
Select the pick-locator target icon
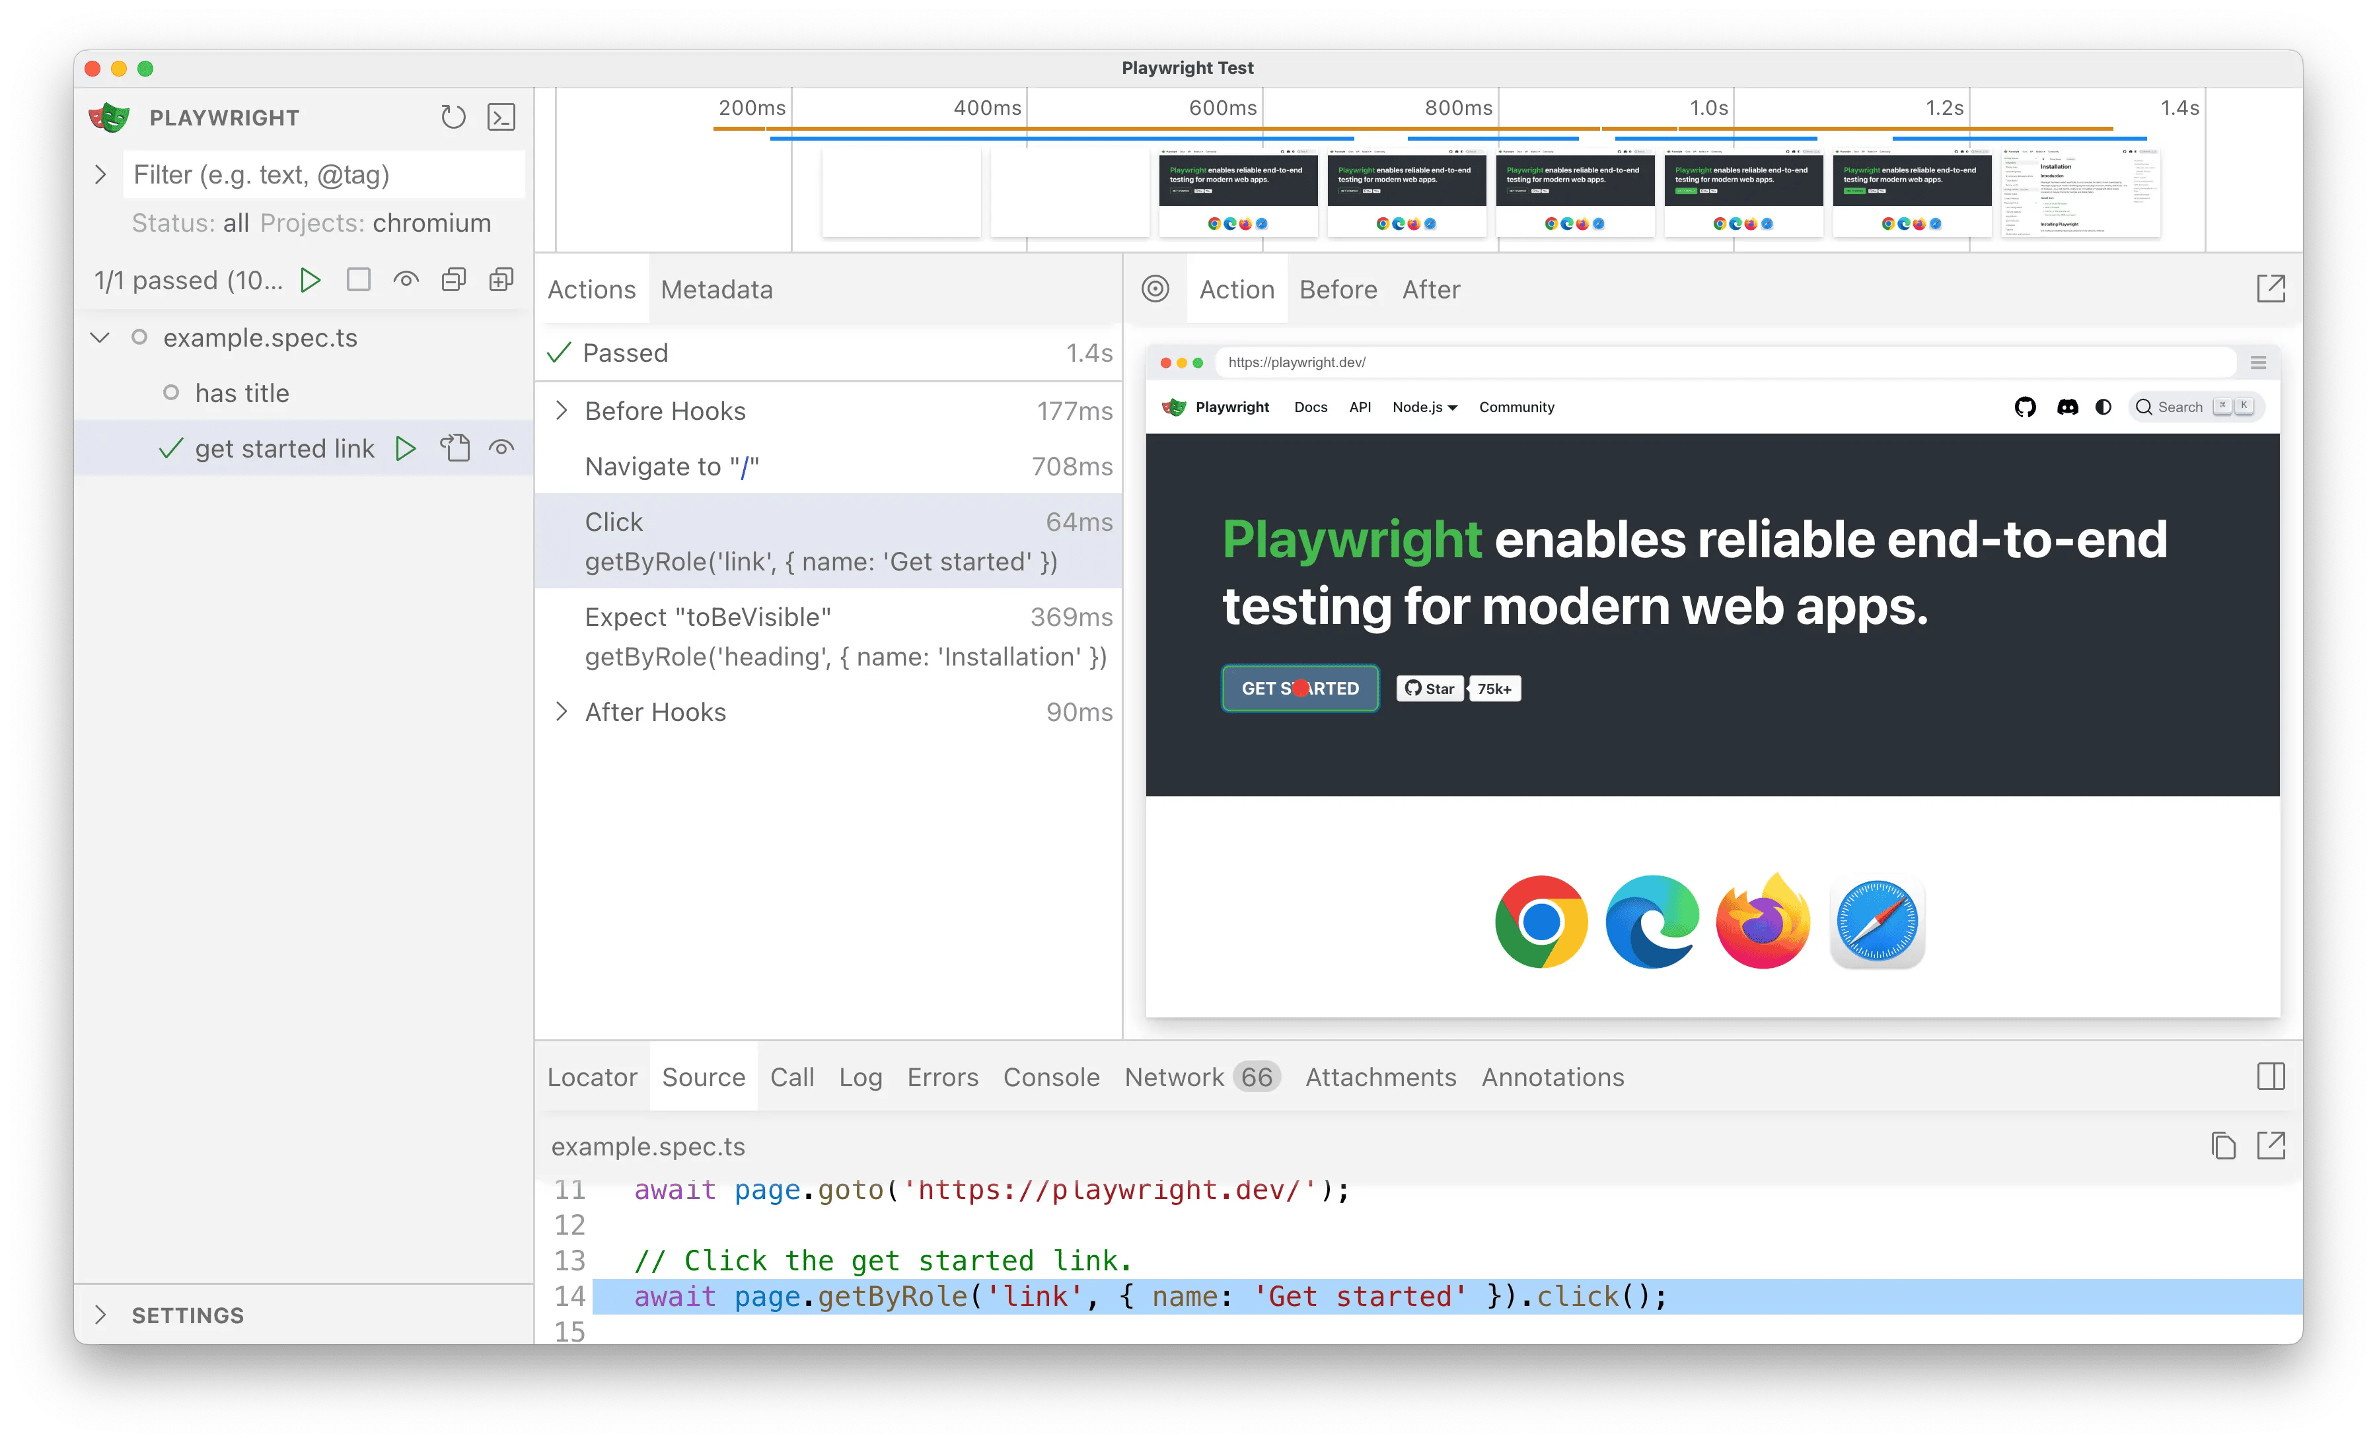click(x=1157, y=289)
